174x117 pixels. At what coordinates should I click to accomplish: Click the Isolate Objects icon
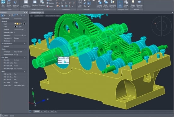click(100, 4)
